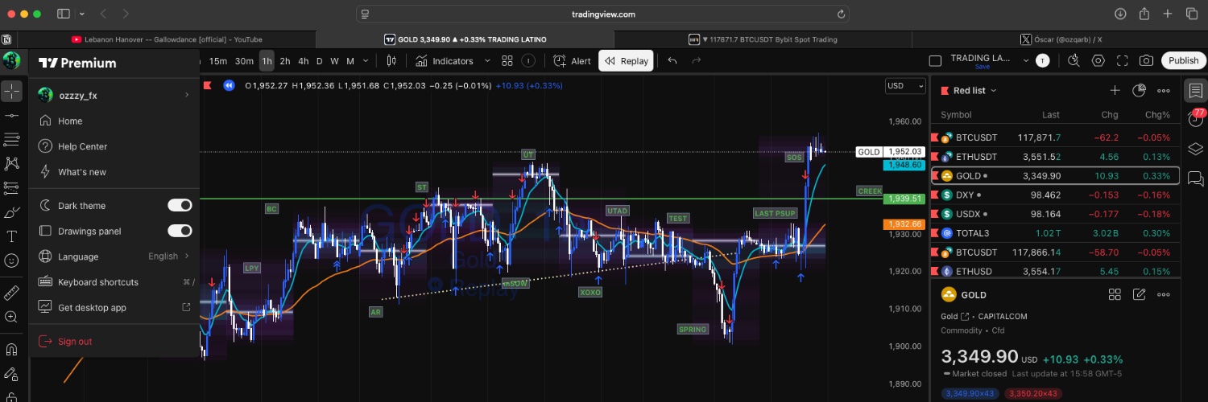Viewport: 1208px width, 402px height.
Task: Click the Publish button
Action: pos(1183,61)
